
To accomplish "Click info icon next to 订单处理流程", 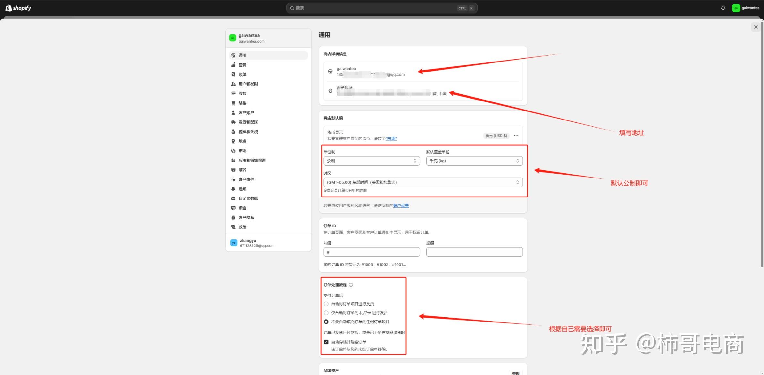I will tap(351, 285).
